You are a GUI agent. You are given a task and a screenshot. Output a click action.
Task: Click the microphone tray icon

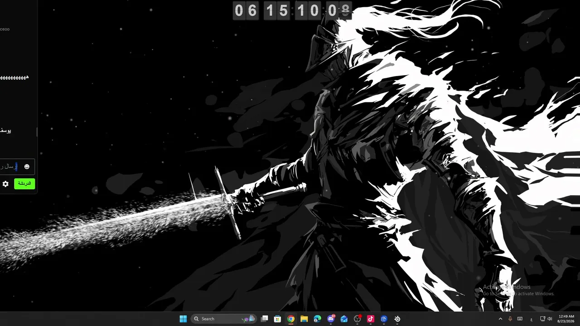click(x=510, y=319)
